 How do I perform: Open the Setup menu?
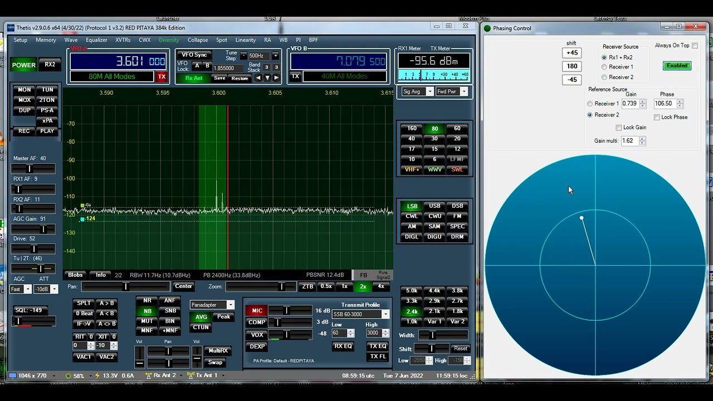pyautogui.click(x=21, y=40)
